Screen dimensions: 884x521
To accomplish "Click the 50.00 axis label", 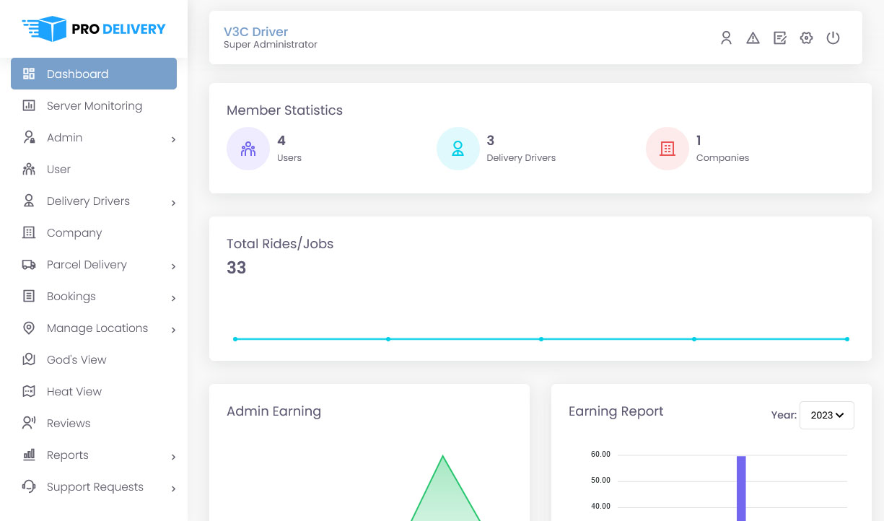I will coord(600,480).
